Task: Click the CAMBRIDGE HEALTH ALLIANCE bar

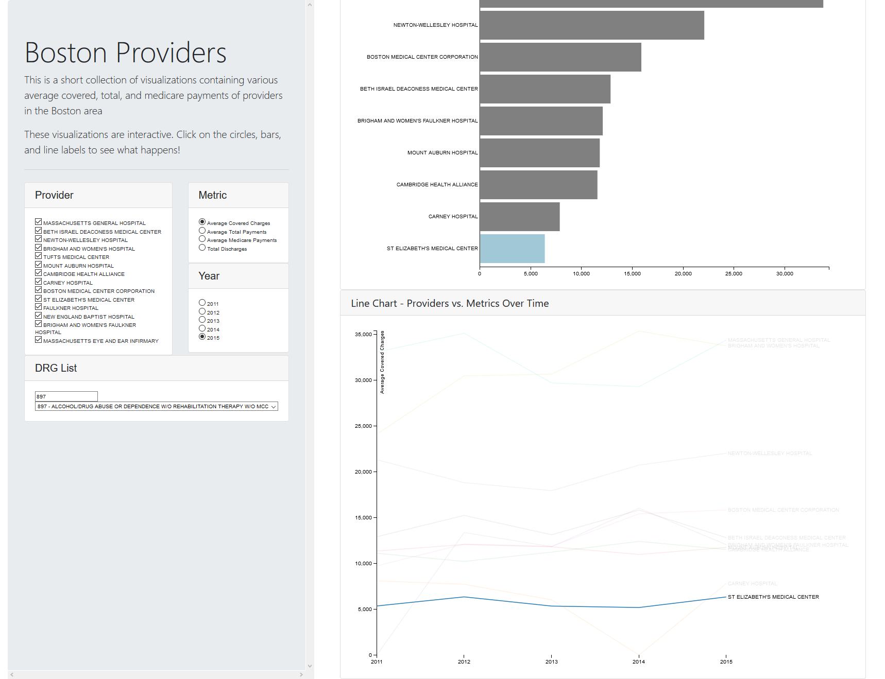Action: [x=539, y=185]
